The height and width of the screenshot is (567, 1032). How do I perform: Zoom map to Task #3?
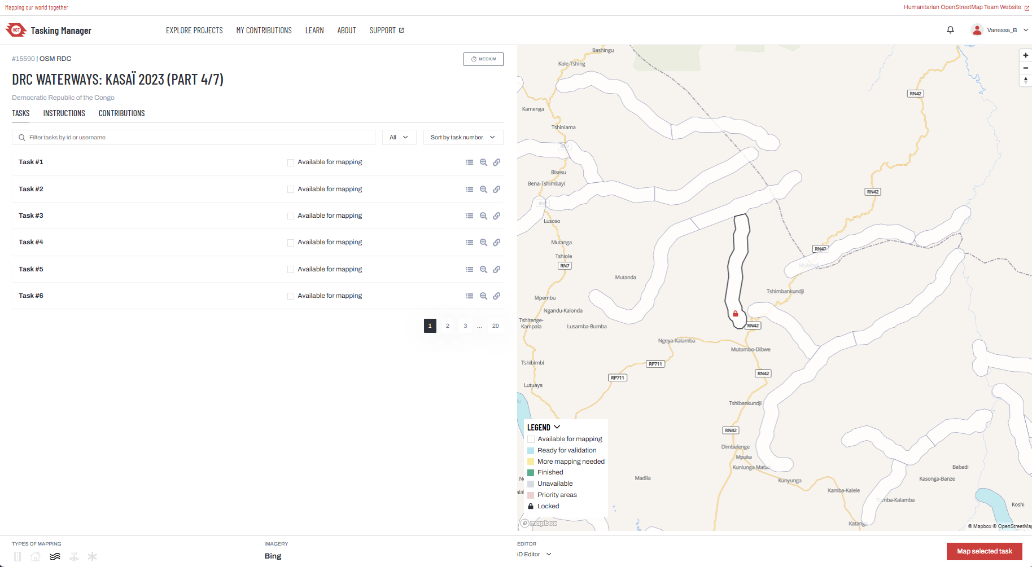483,216
